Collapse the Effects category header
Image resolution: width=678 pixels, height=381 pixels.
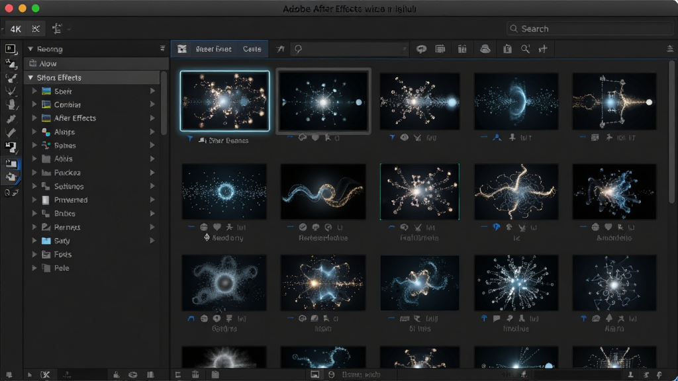point(30,78)
